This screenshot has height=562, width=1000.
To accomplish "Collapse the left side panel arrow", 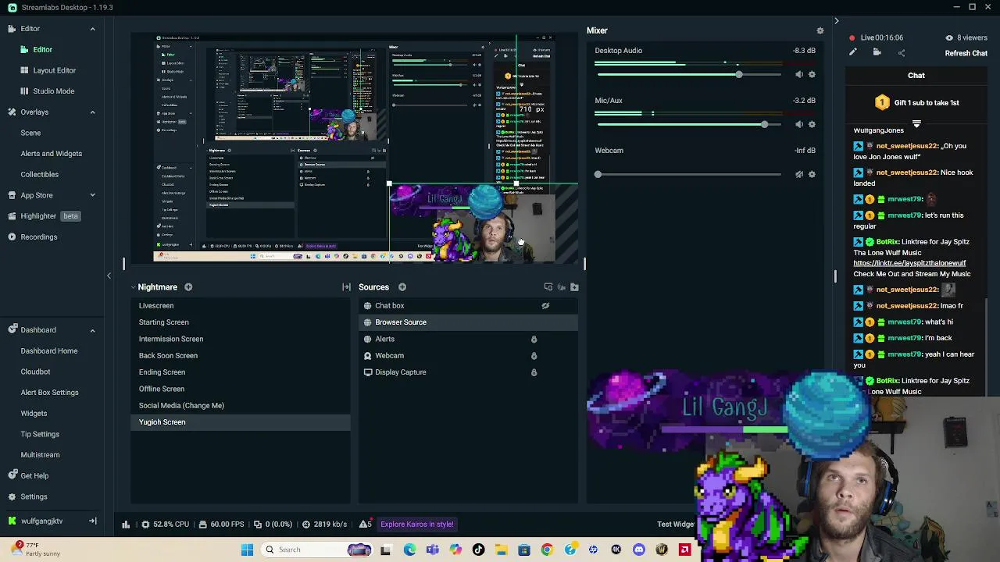I will [x=109, y=276].
